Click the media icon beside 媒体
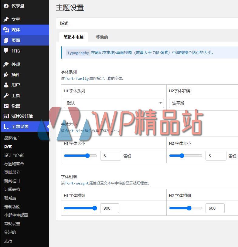The width and height of the screenshot is (238, 247). 6,30
